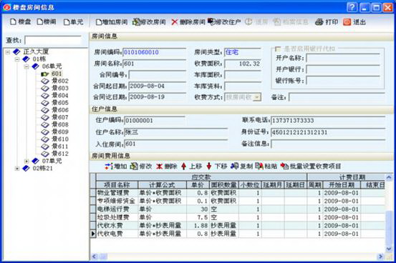
Task: Click the 开始日期 column header
Action: click(342, 185)
